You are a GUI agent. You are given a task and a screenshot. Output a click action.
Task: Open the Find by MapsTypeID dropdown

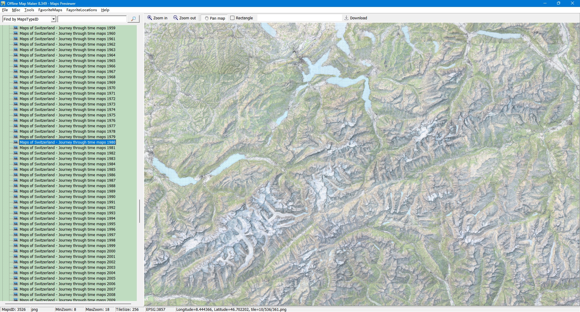pos(53,19)
